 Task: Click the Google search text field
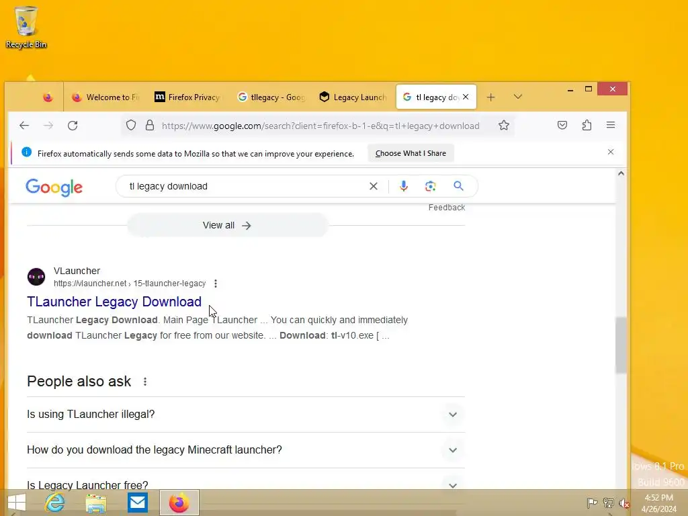(x=246, y=186)
